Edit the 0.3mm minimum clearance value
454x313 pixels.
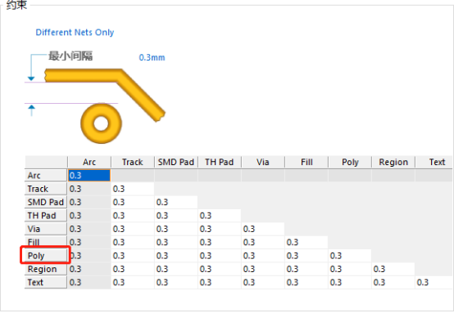(x=152, y=57)
